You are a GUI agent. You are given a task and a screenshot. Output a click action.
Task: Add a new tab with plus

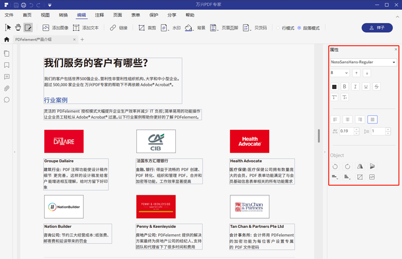[82, 40]
